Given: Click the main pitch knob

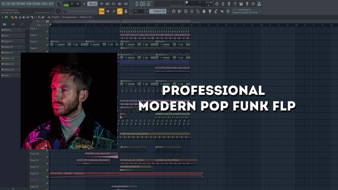Looking at the screenshot, I should 59,11.
